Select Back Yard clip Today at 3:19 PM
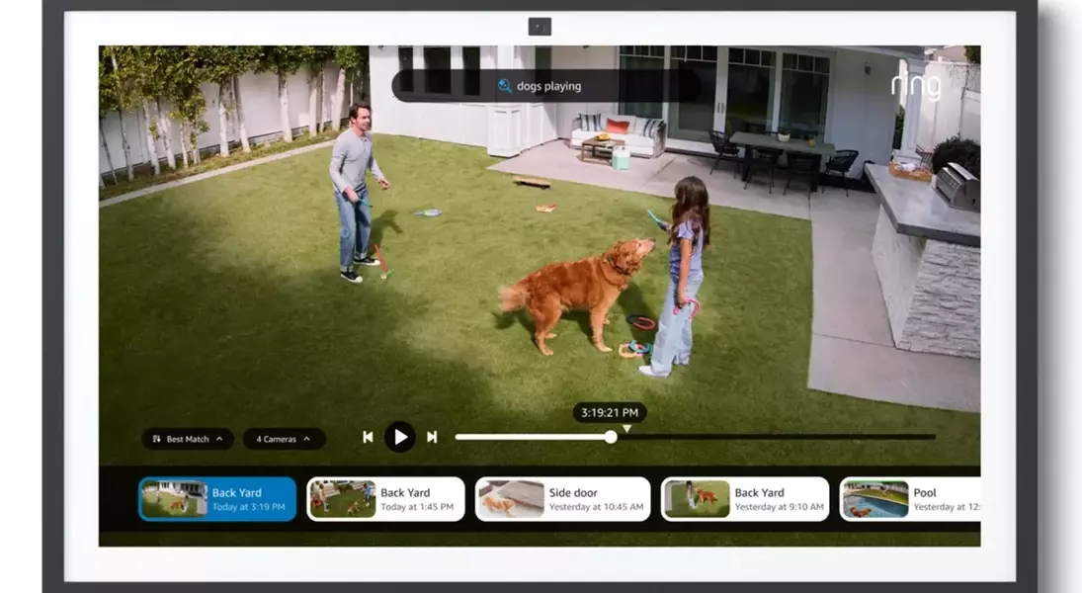This screenshot has width=1082, height=593. point(217,498)
